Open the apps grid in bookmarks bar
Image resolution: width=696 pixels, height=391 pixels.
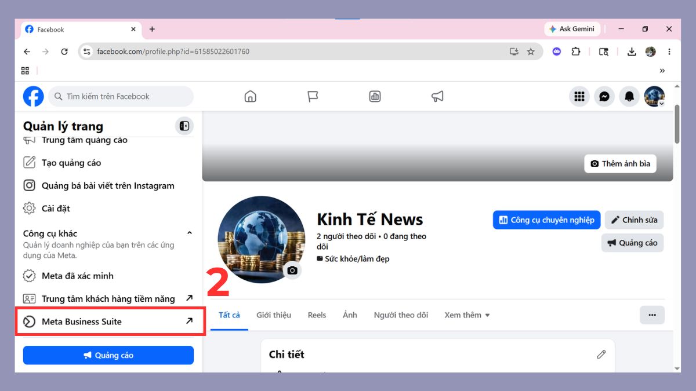25,71
